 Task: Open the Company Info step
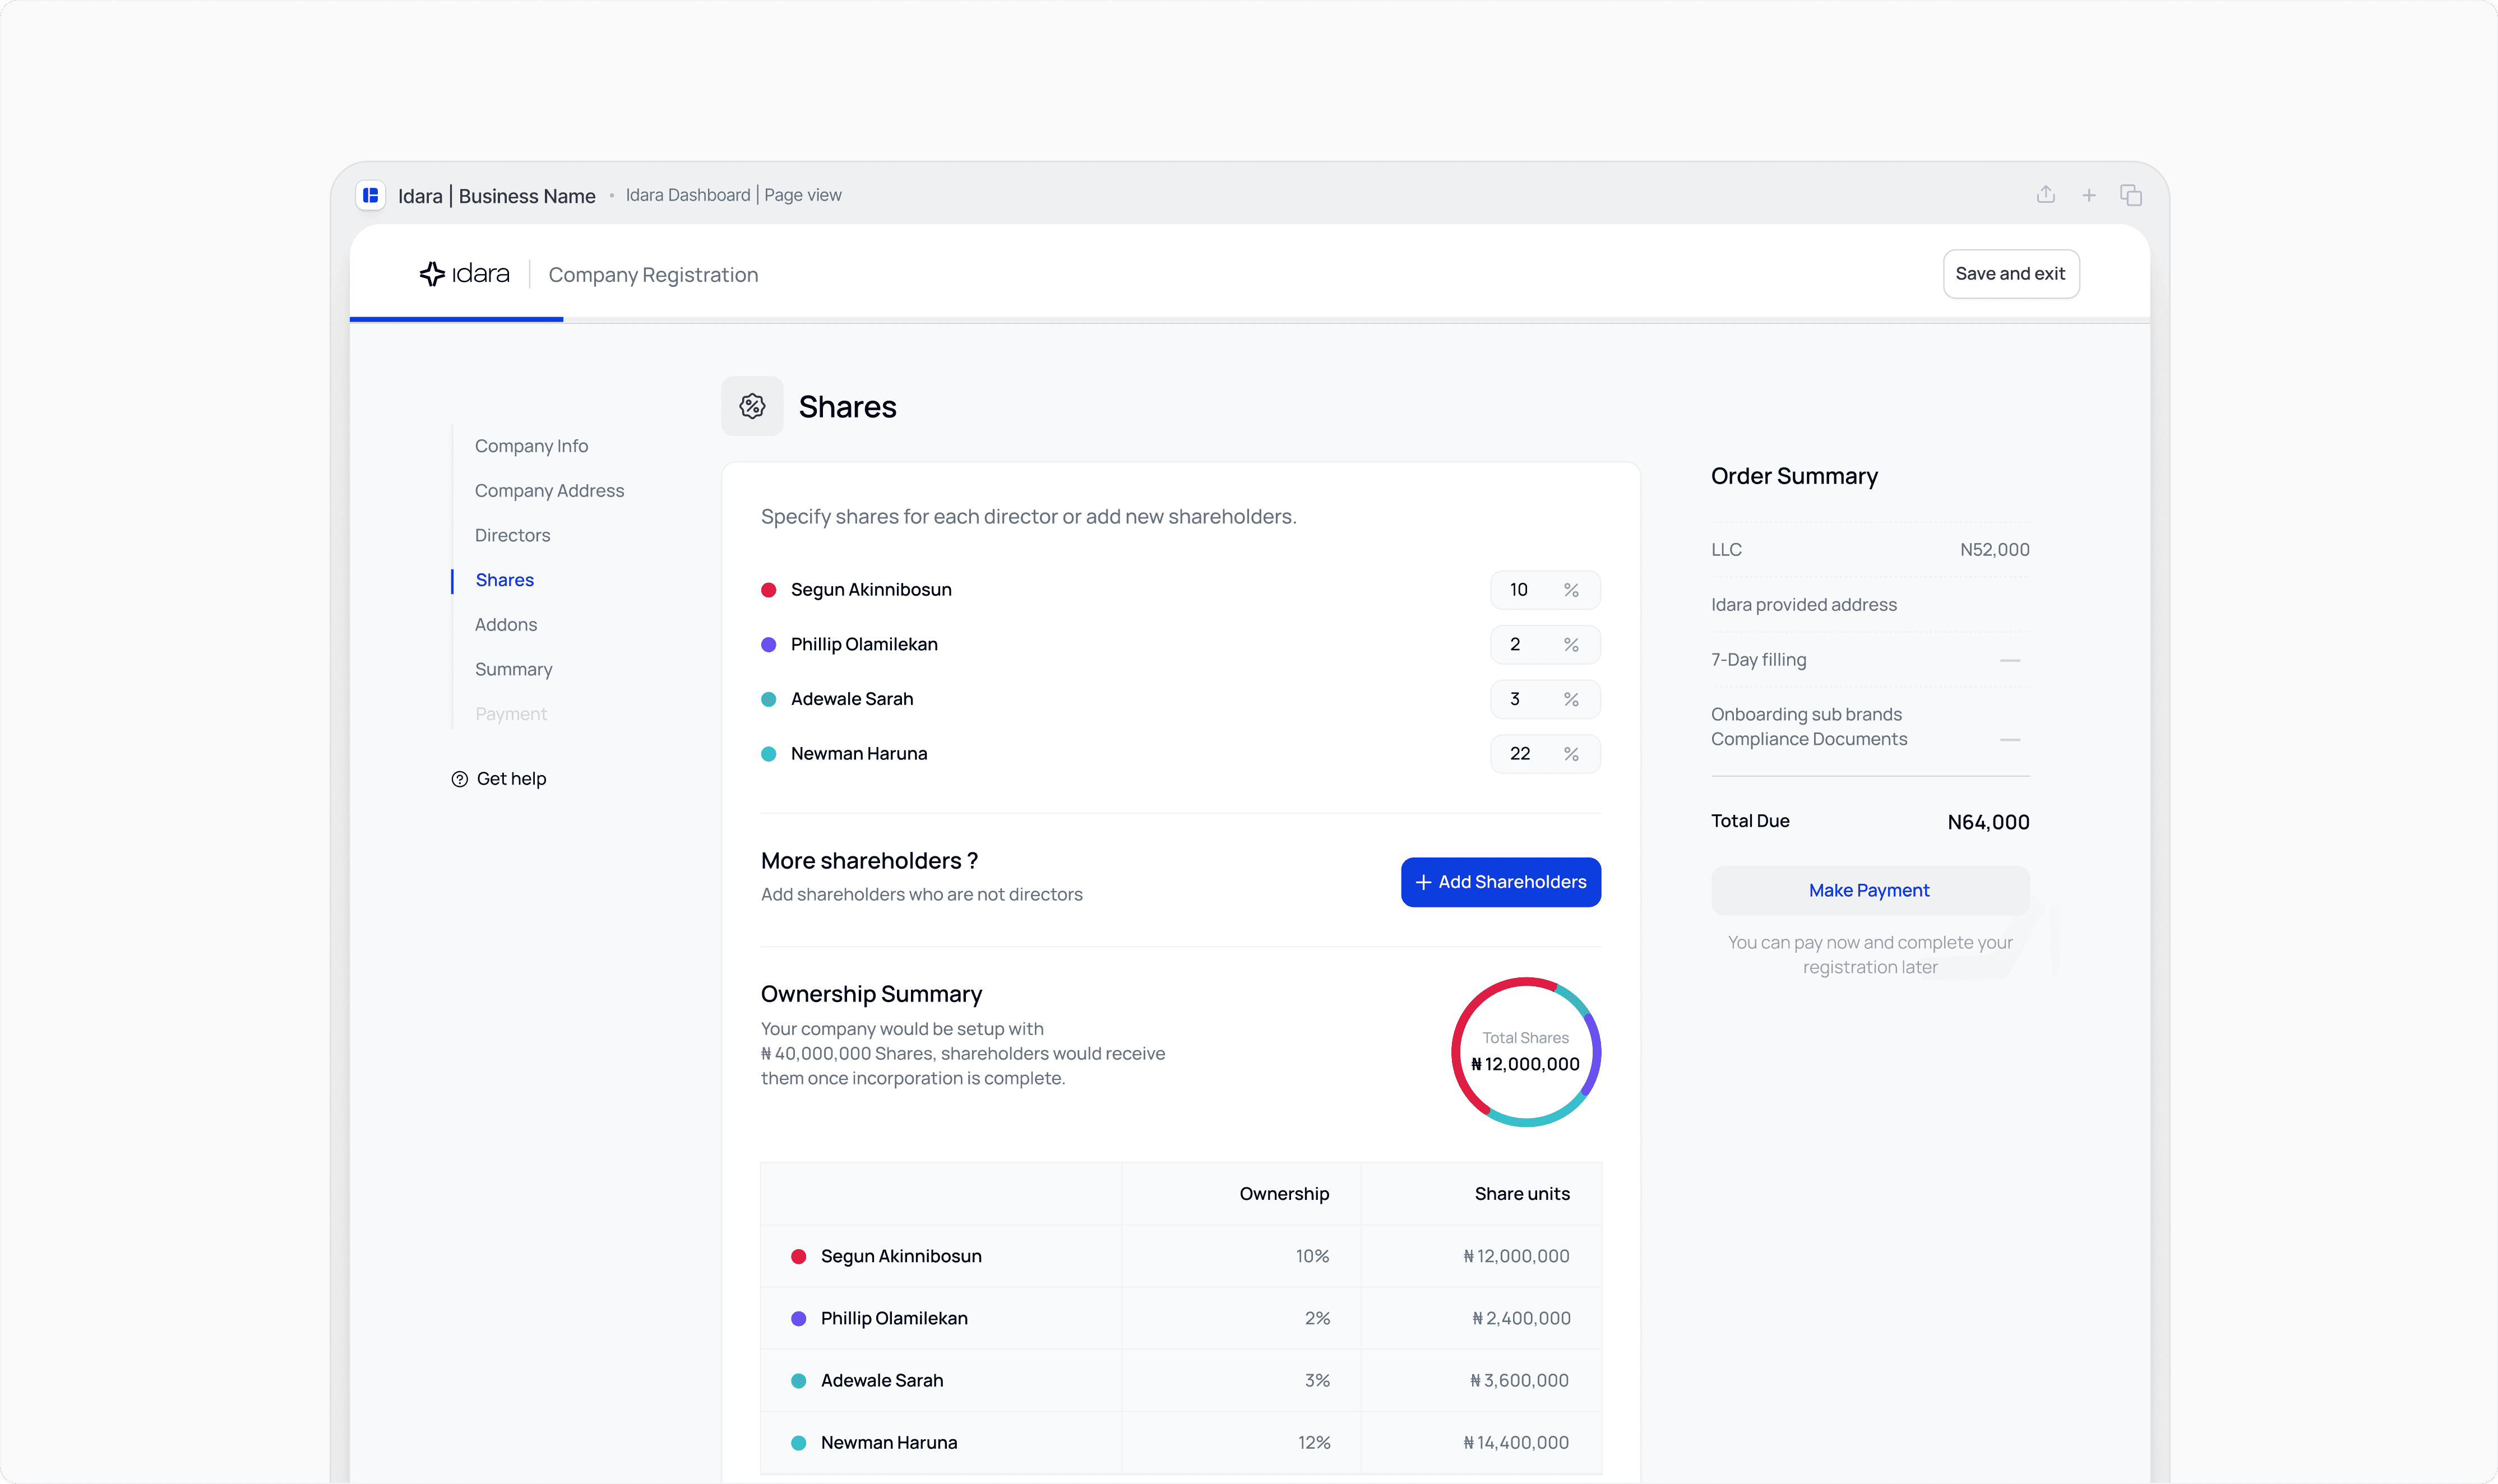[x=531, y=446]
